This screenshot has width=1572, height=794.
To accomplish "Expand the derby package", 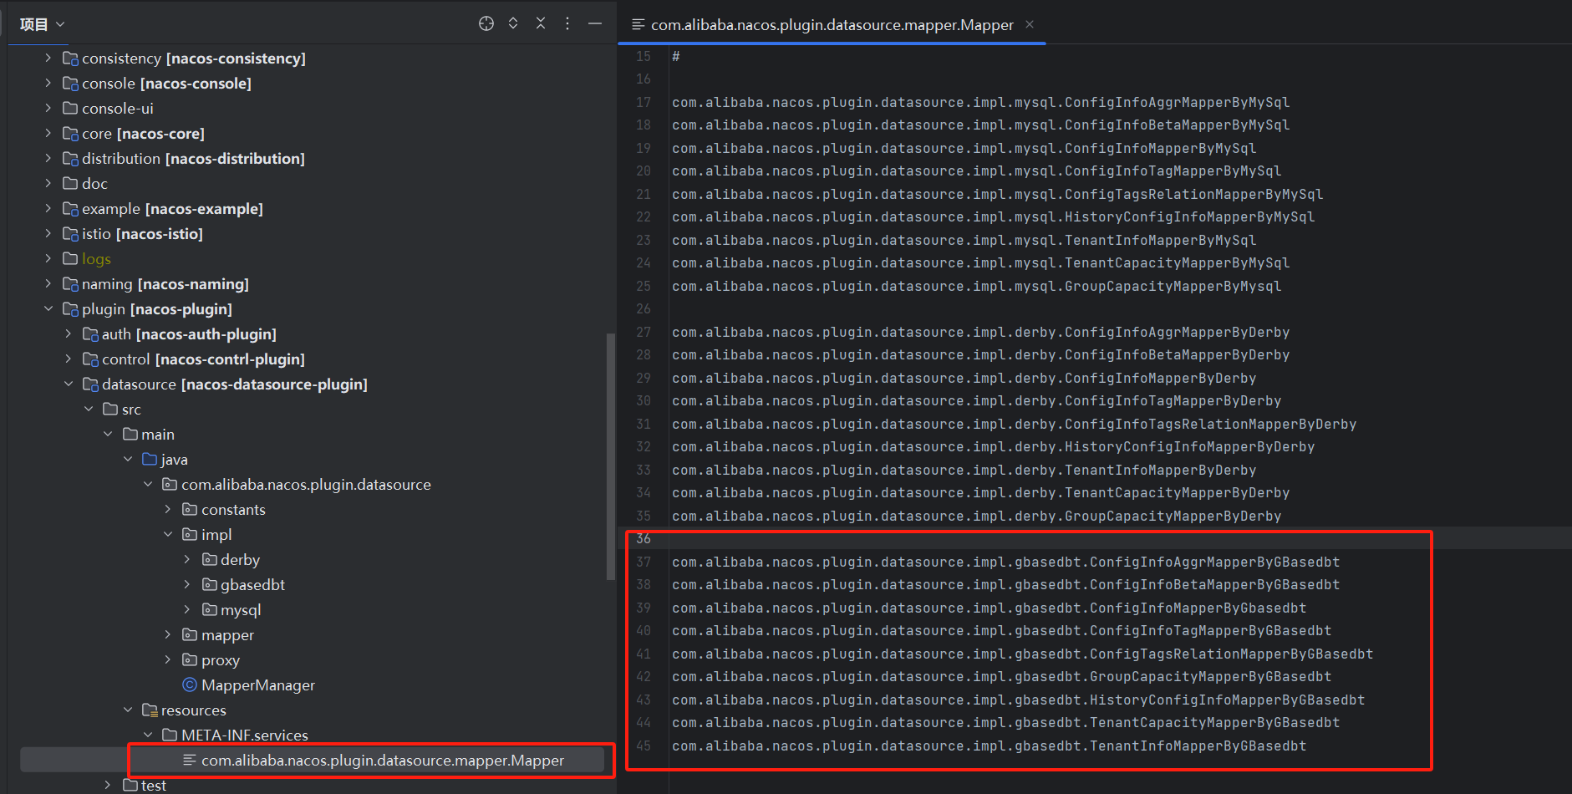I will pos(187,559).
